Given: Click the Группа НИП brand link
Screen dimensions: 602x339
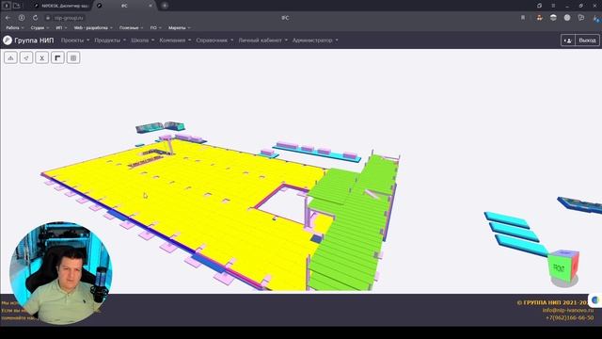Looking at the screenshot, I should point(34,40).
